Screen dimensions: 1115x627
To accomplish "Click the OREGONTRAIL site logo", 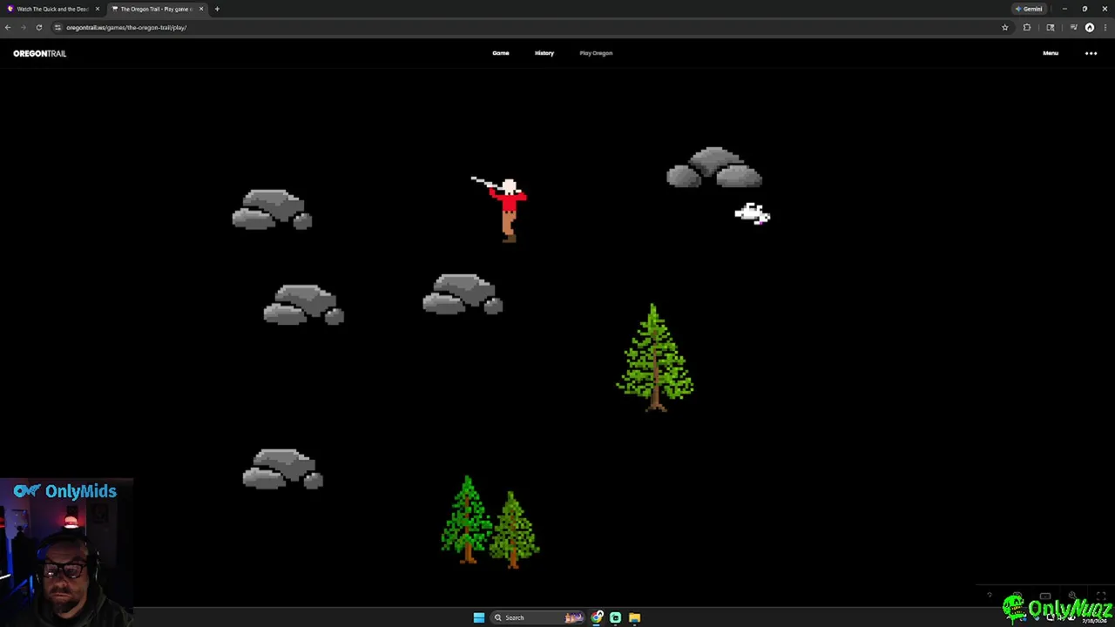I will pos(39,53).
